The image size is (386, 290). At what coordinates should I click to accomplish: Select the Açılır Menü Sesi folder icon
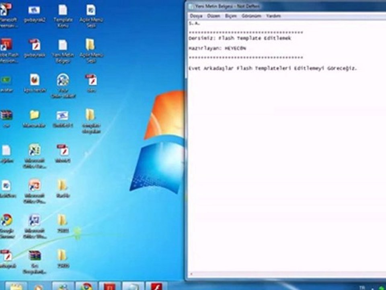click(91, 51)
